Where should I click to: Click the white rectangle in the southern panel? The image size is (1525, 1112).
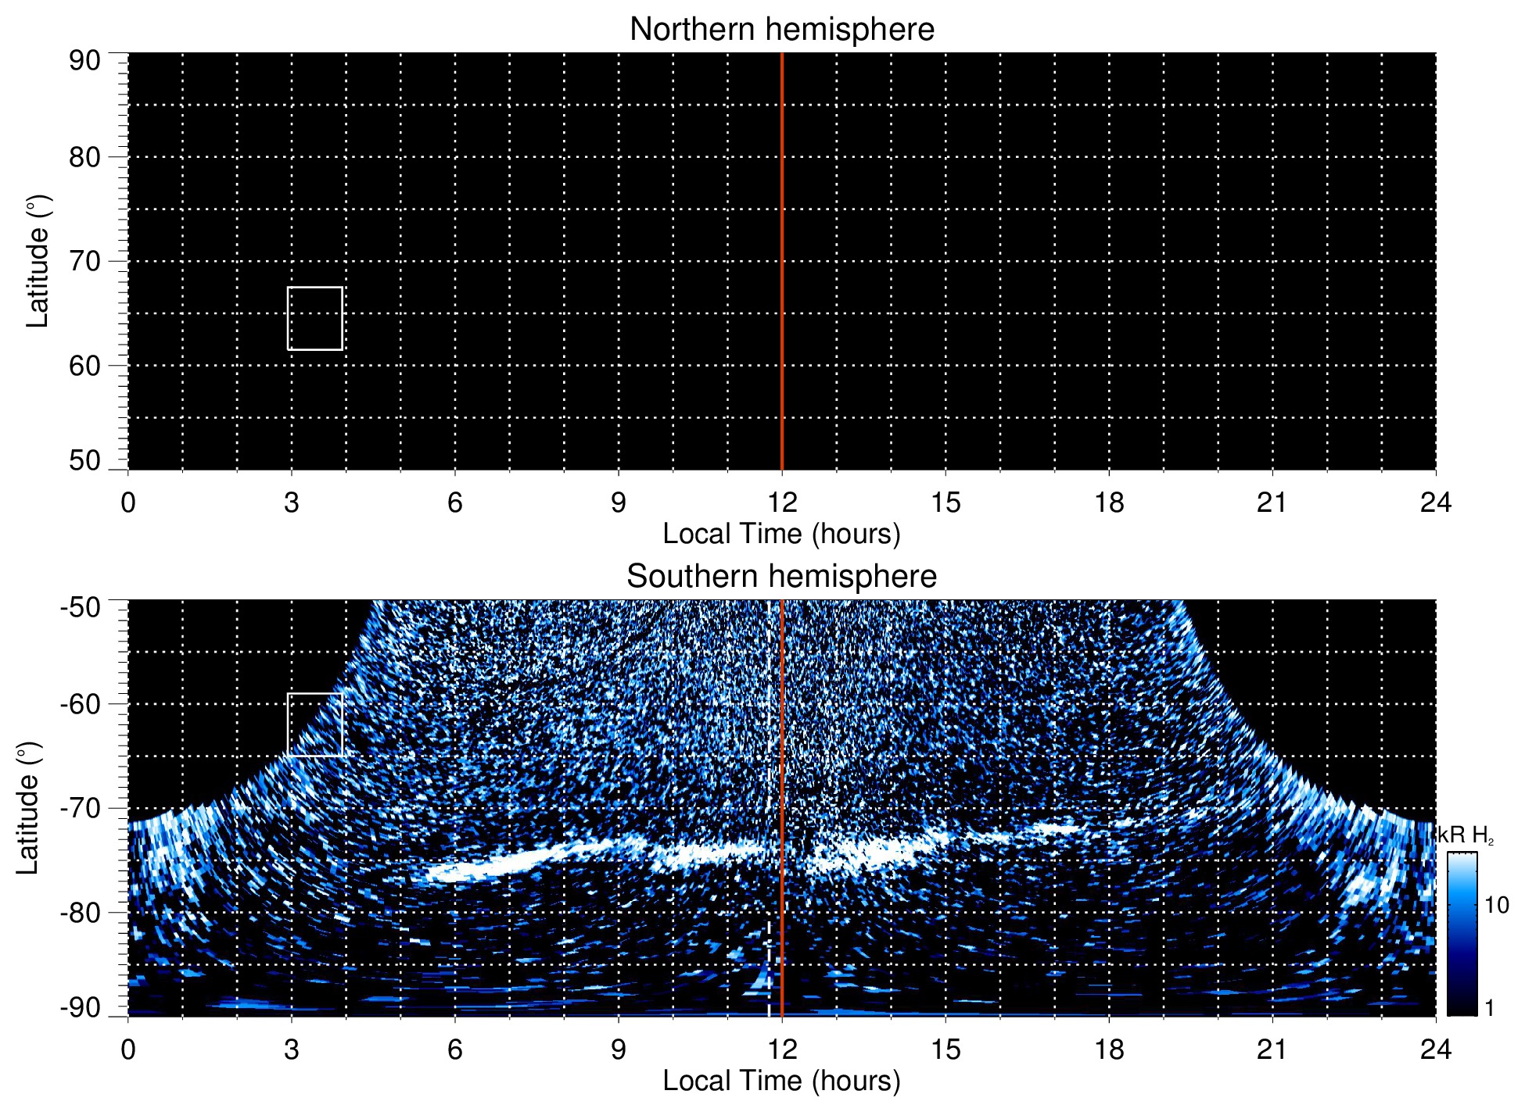point(315,724)
